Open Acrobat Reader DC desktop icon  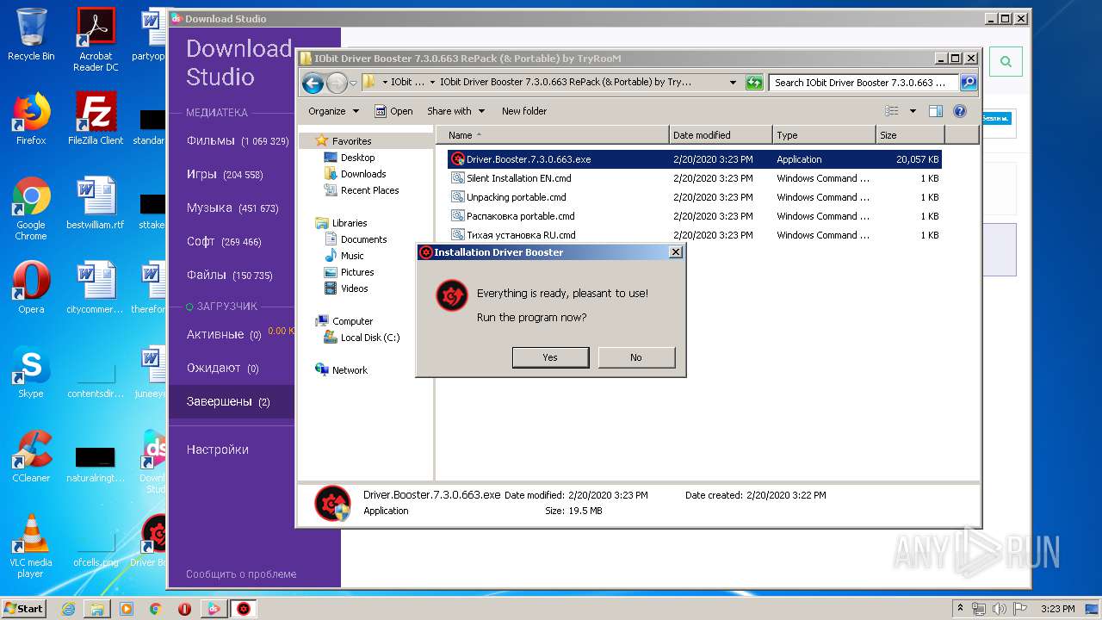(x=96, y=40)
